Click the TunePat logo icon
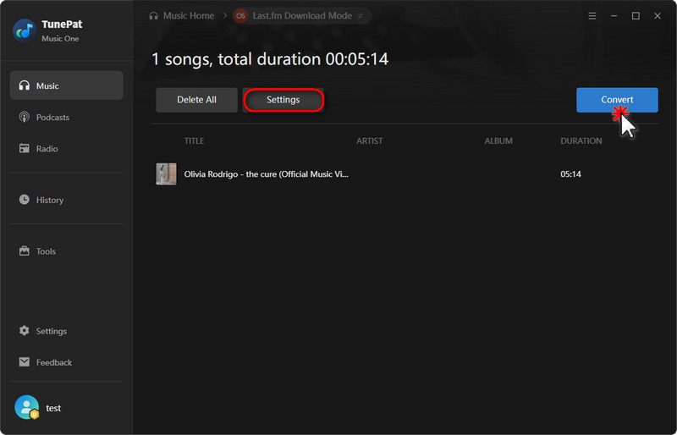Viewport: 677px width, 435px height. point(25,30)
